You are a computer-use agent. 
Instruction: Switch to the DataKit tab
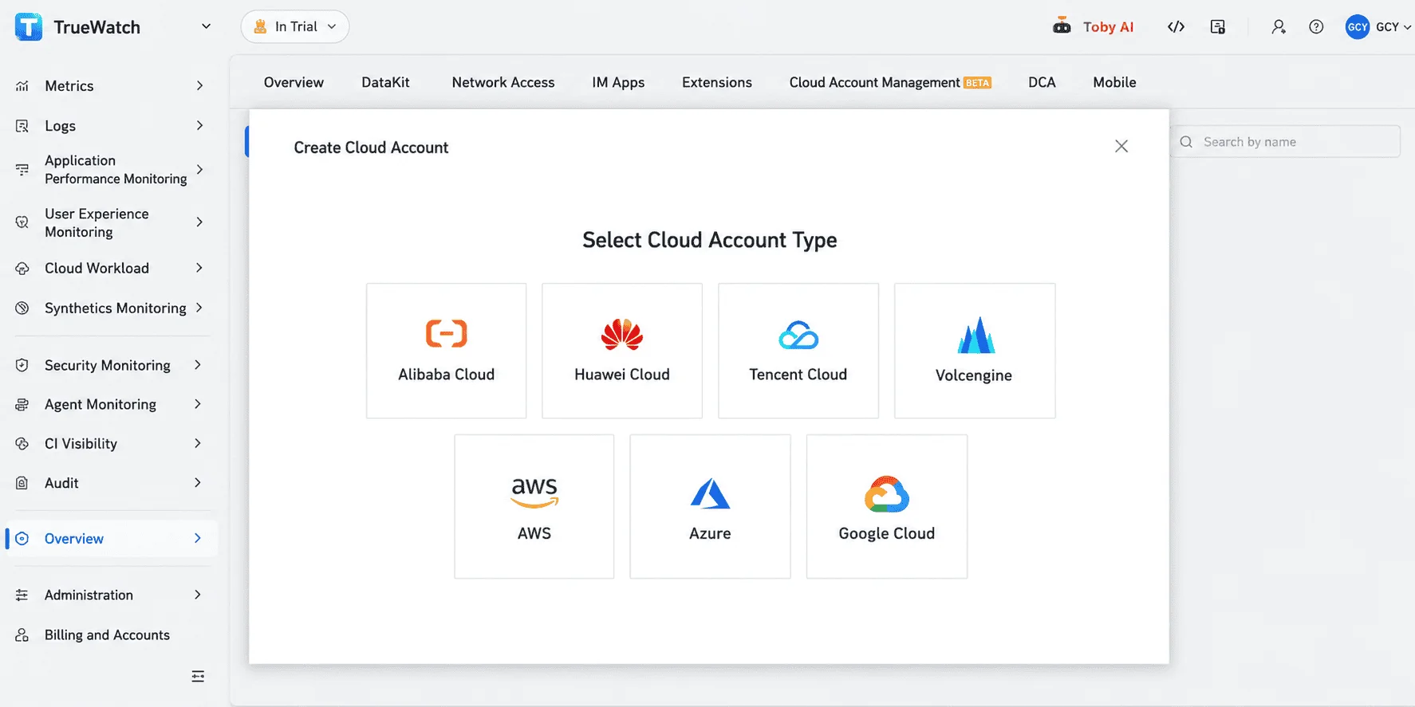pos(385,83)
